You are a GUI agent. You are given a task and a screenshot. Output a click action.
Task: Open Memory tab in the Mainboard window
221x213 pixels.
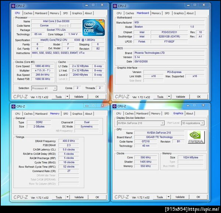(156, 13)
